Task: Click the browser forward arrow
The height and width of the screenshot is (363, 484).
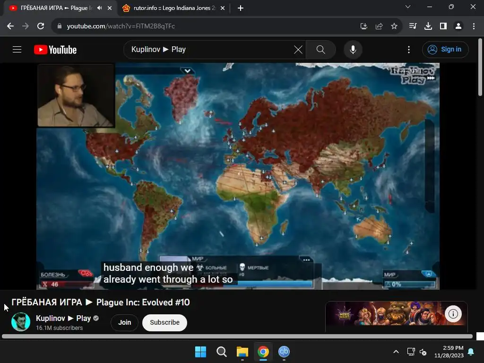Action: pos(26,26)
